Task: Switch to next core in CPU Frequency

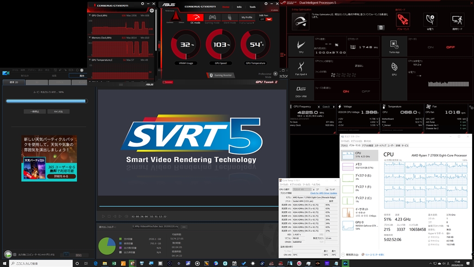Action: tap(334, 107)
